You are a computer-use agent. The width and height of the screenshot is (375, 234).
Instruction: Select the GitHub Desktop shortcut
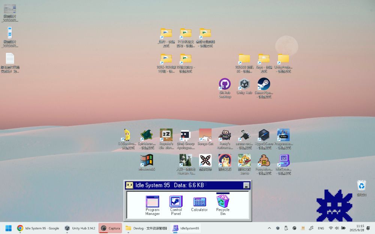(225, 88)
